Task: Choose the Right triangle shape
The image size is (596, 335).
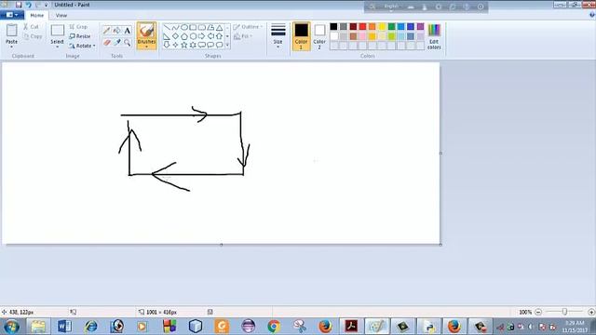Action: (167, 36)
